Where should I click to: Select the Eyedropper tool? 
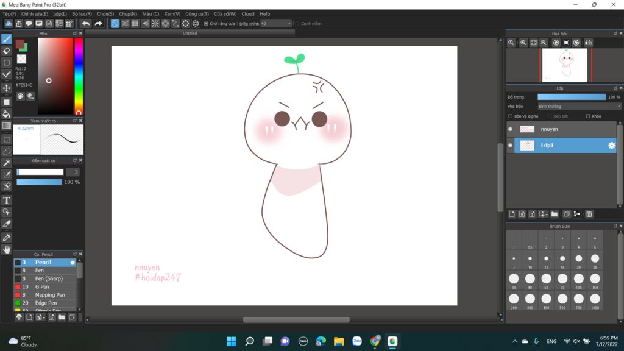point(6,238)
